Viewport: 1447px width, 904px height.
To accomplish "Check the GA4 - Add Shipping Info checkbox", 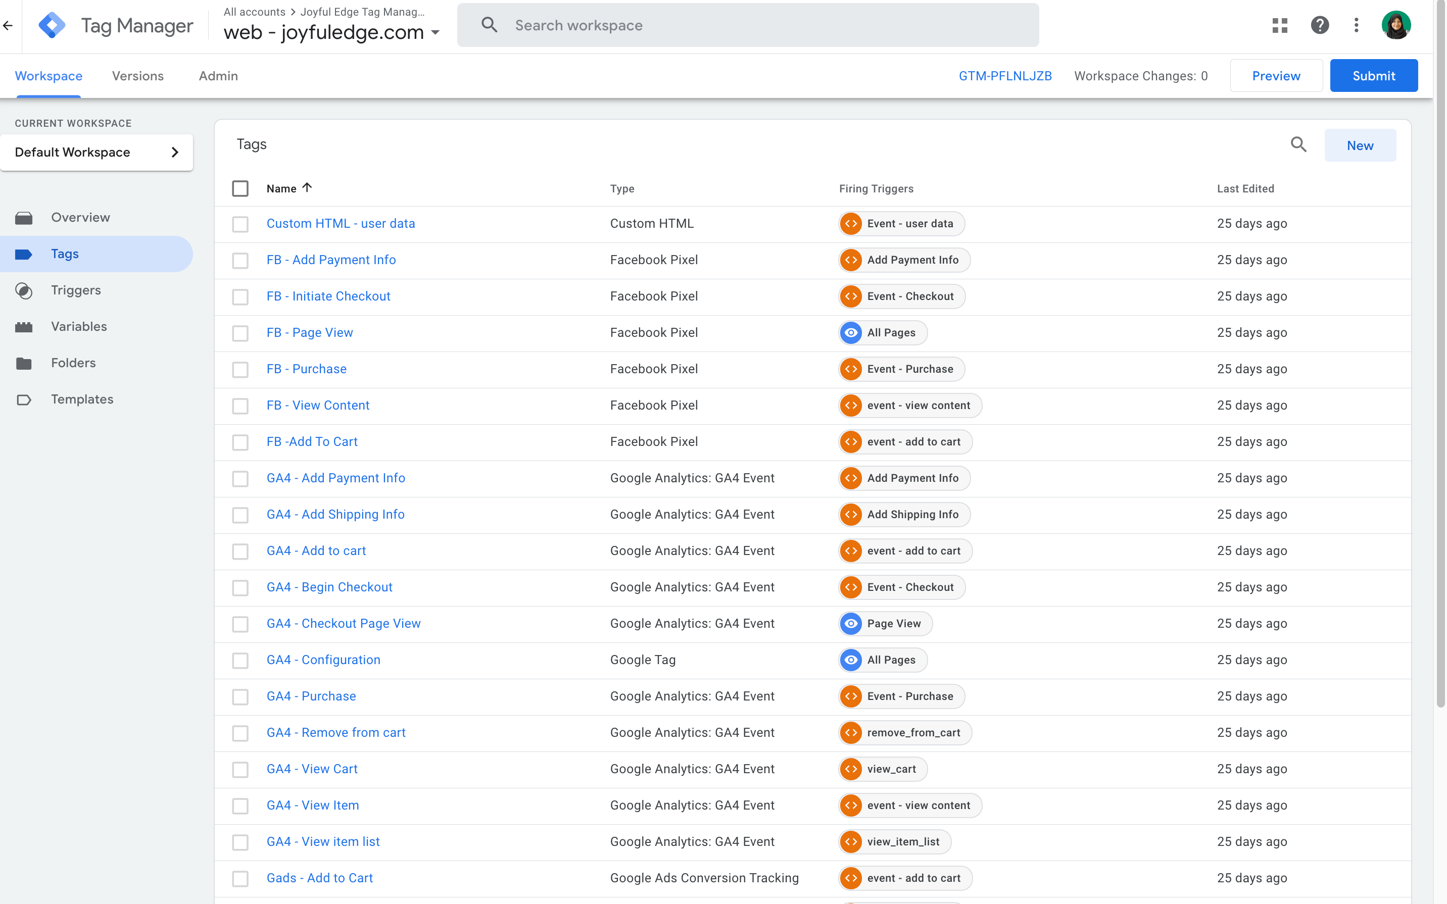I will point(240,515).
